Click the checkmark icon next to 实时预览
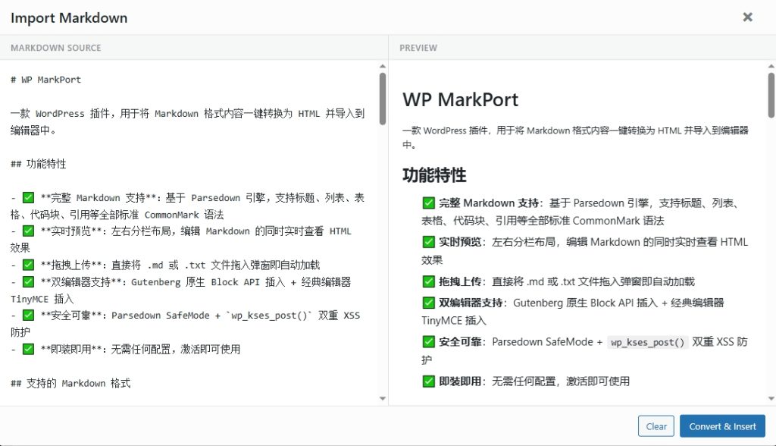 [428, 240]
